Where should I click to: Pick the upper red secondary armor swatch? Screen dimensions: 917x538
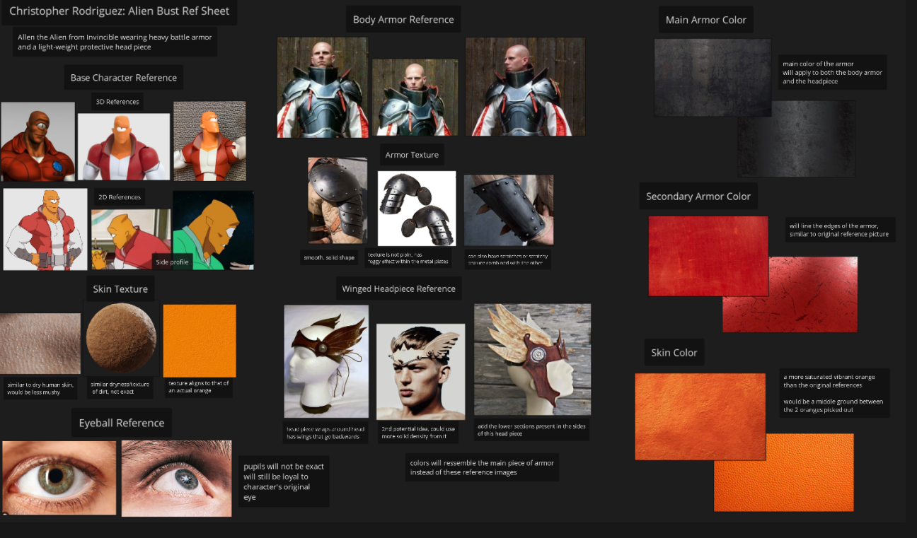708,256
